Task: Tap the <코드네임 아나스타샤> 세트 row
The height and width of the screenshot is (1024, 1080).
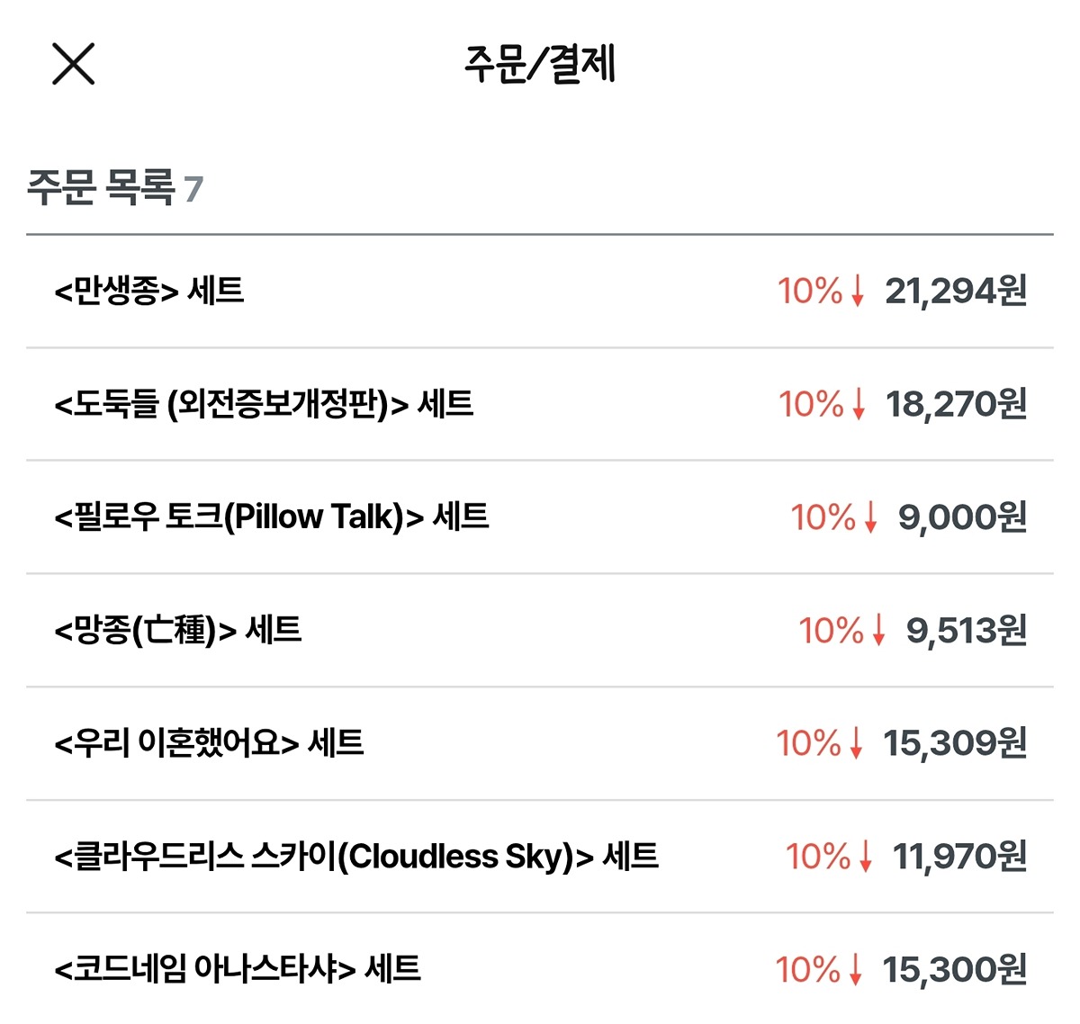Action: point(540,969)
